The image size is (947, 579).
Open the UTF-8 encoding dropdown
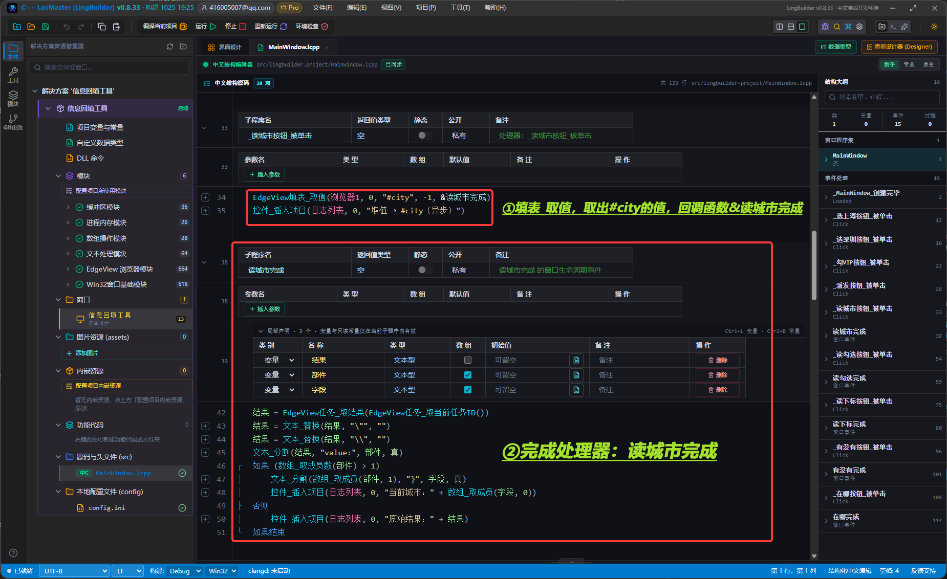click(x=75, y=571)
